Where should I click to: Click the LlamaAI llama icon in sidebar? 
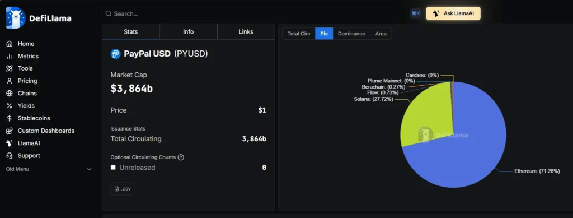tap(10, 143)
